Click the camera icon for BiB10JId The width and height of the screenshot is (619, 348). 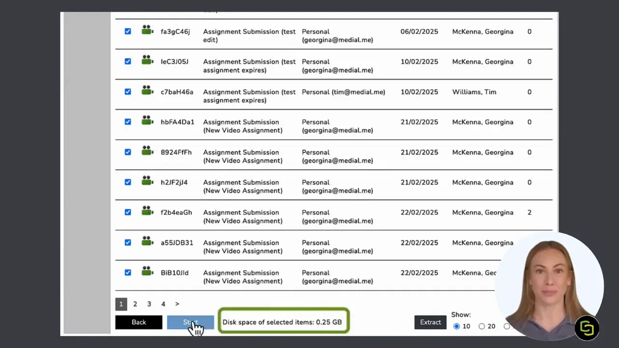[x=147, y=272]
